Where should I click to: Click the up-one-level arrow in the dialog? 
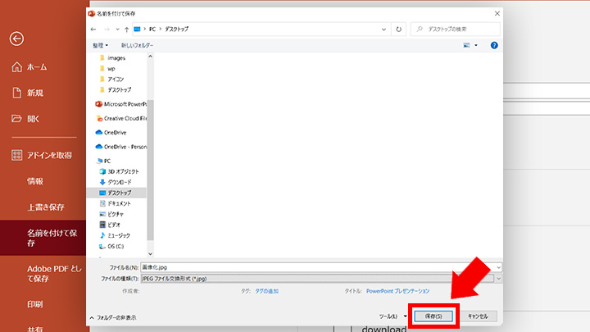pos(125,29)
